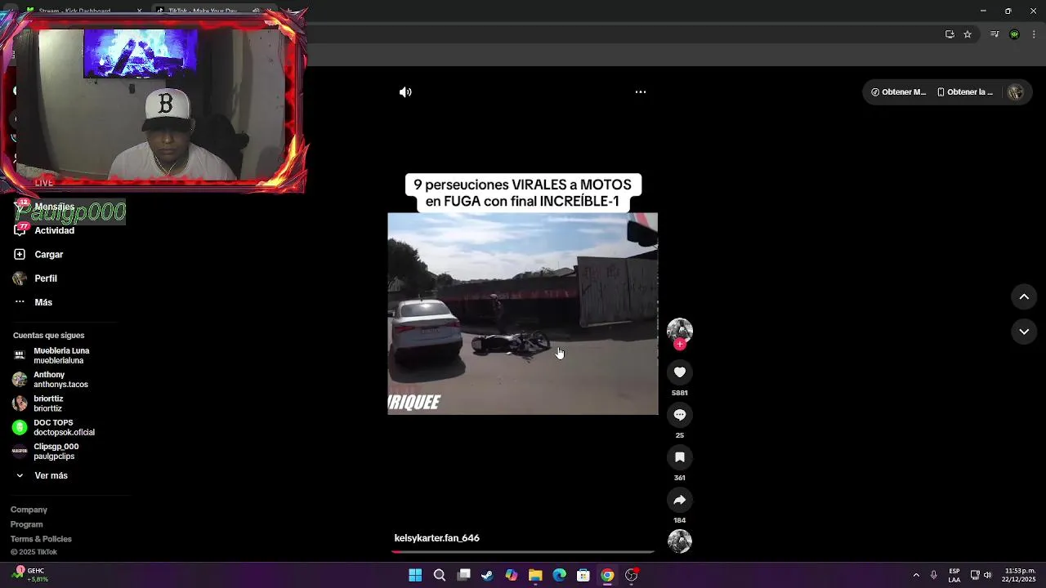This screenshot has height=588, width=1046.
Task: Click the browser install-app icon
Action: 950,34
